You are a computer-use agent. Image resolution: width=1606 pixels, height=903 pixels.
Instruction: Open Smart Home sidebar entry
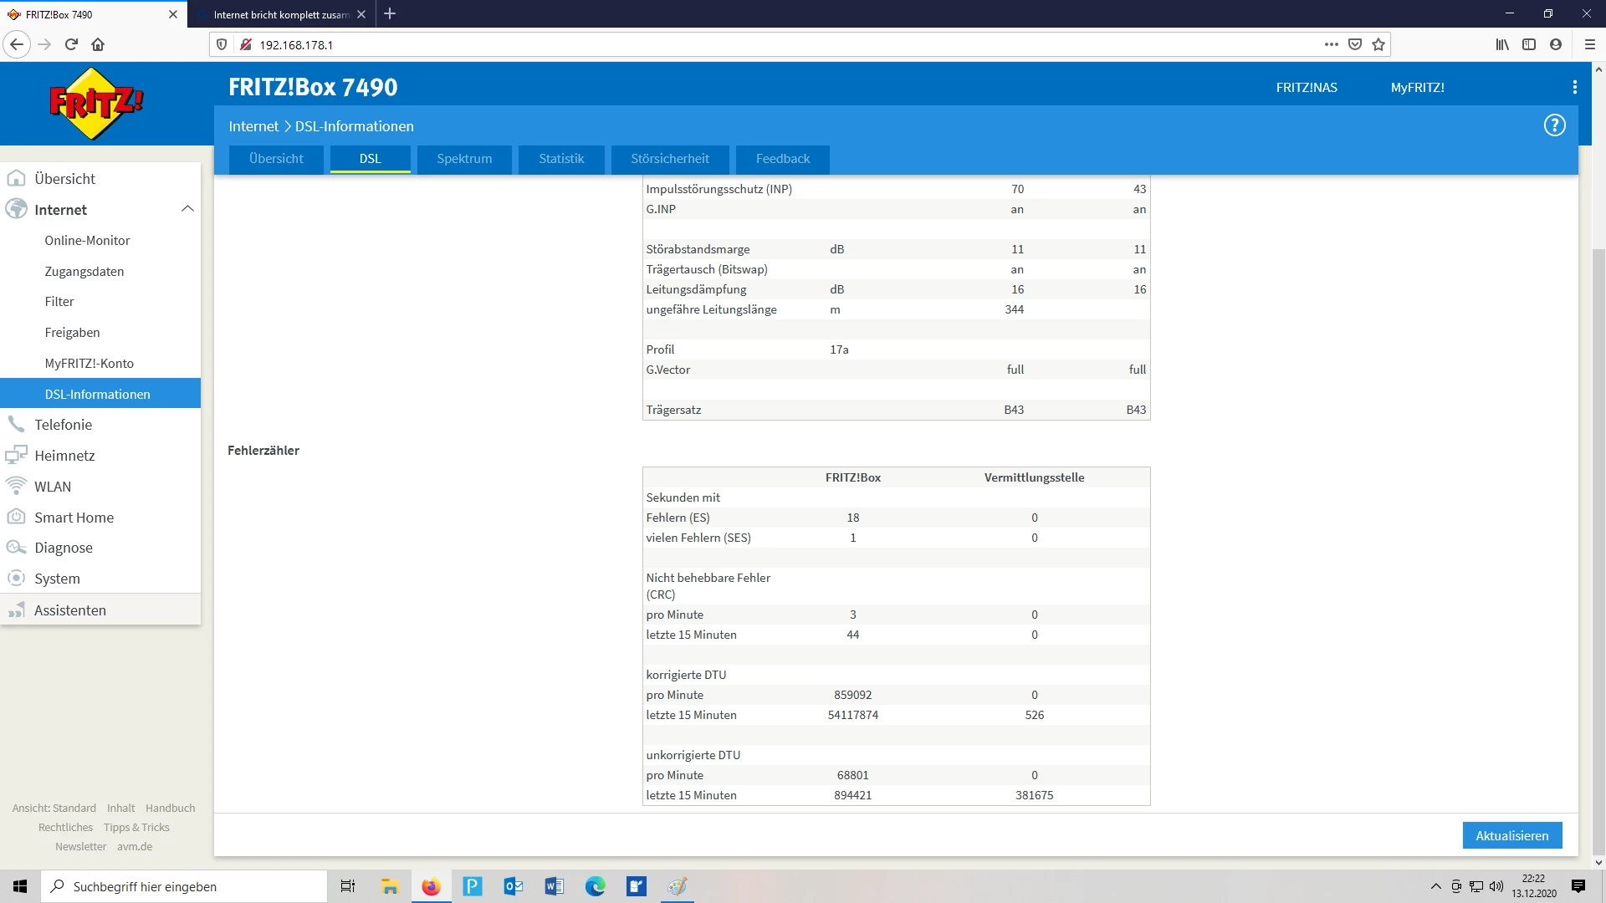point(74,518)
